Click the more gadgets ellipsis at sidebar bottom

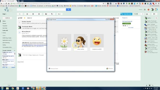click(x=9, y=85)
